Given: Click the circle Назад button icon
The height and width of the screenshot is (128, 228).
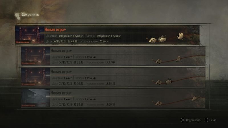Looking at the screenshot, I should click(x=206, y=120).
